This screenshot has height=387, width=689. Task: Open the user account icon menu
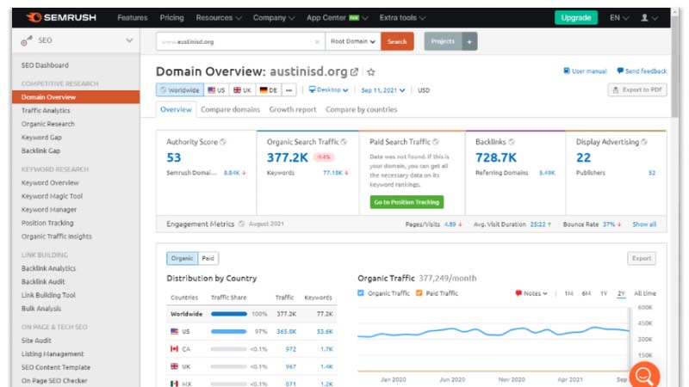(x=649, y=18)
